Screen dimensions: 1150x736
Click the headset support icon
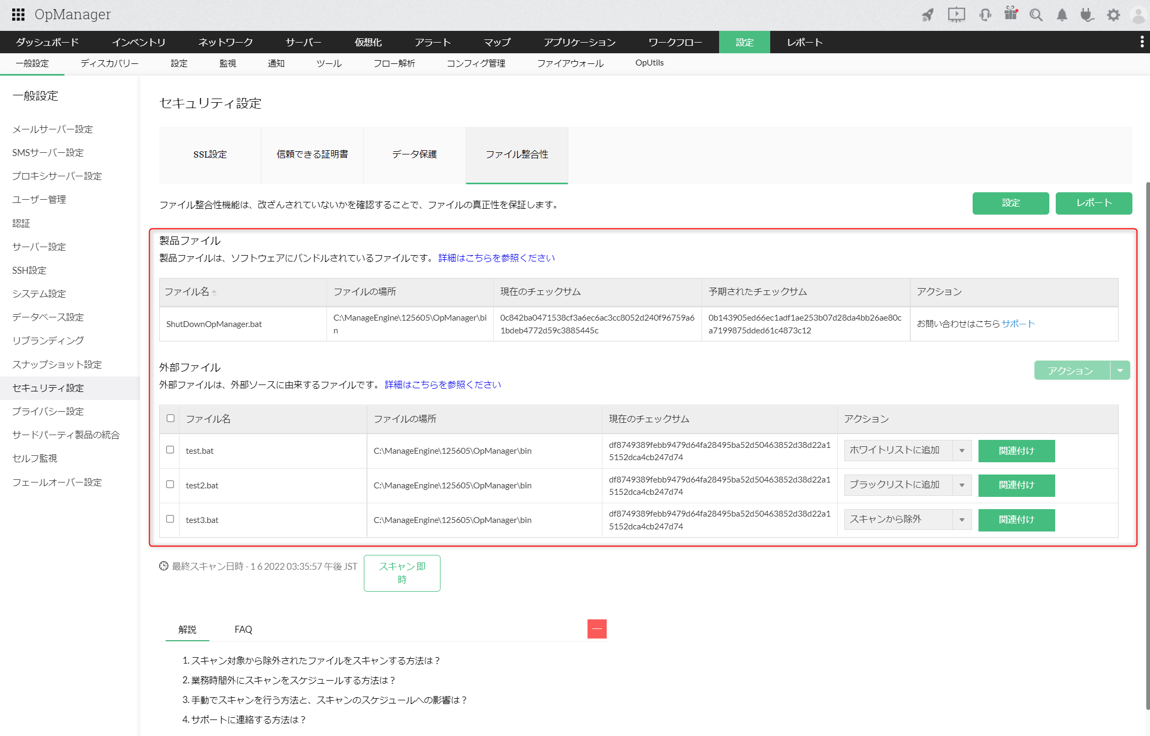(x=984, y=15)
